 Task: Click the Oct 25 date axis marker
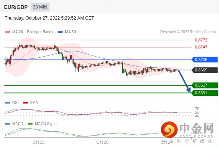tap(38, 142)
